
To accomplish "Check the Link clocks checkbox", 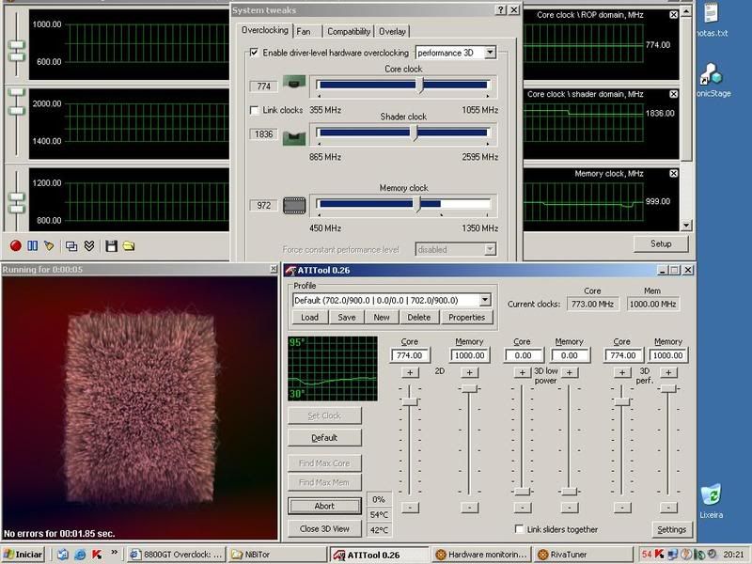I will click(x=254, y=111).
